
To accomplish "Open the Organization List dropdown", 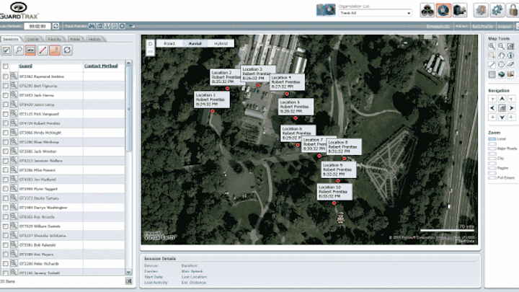I will pyautogui.click(x=376, y=13).
